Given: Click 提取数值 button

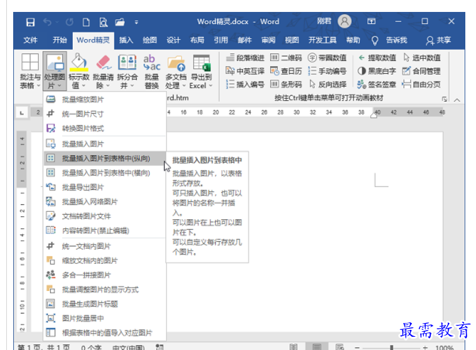Looking at the screenshot, I should (377, 58).
